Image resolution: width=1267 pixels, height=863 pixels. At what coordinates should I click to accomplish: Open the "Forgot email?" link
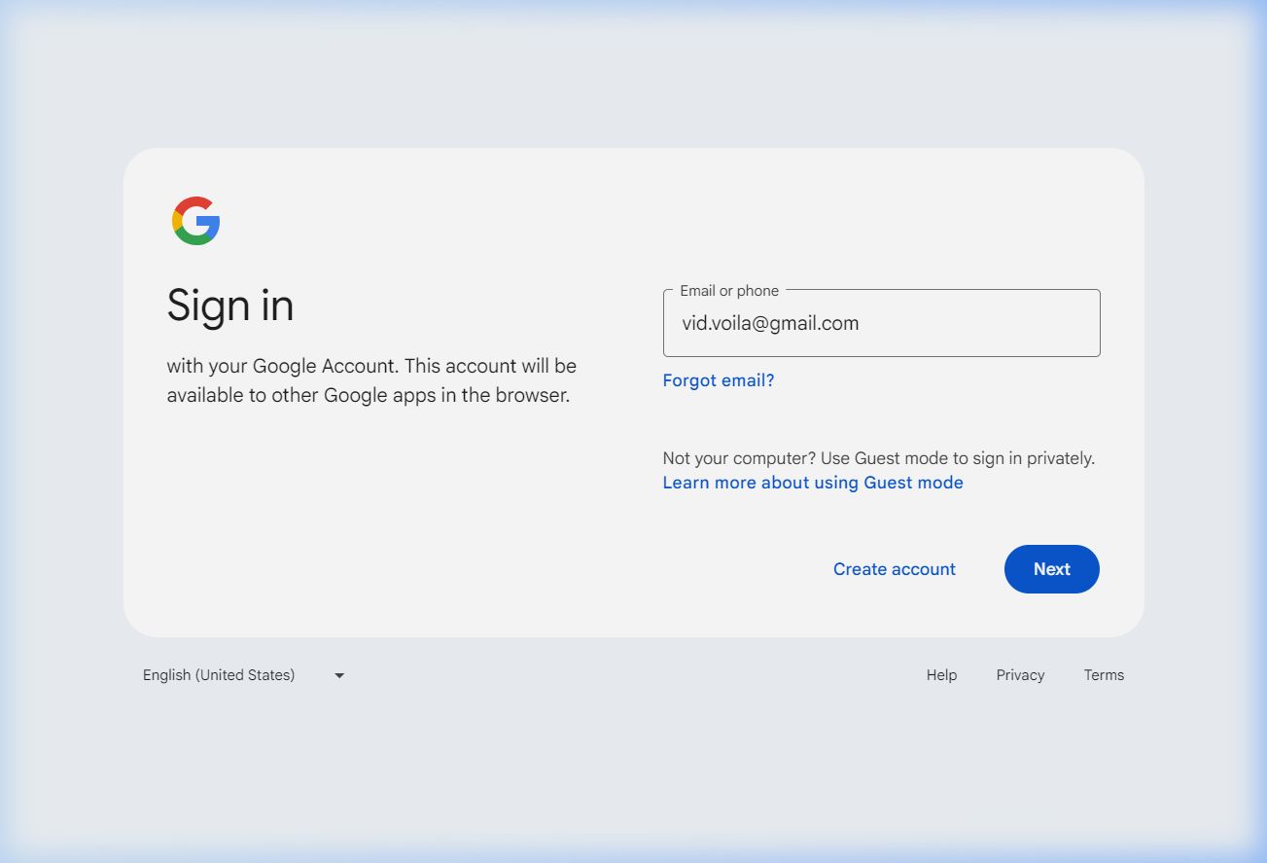point(718,380)
